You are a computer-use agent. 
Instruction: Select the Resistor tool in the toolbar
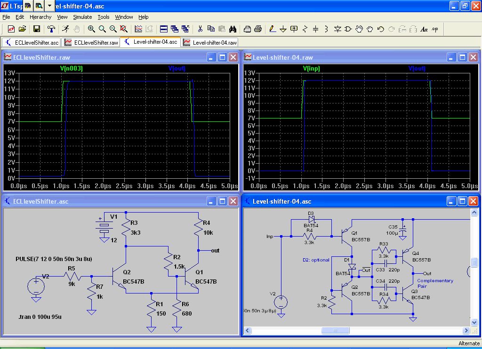305,29
